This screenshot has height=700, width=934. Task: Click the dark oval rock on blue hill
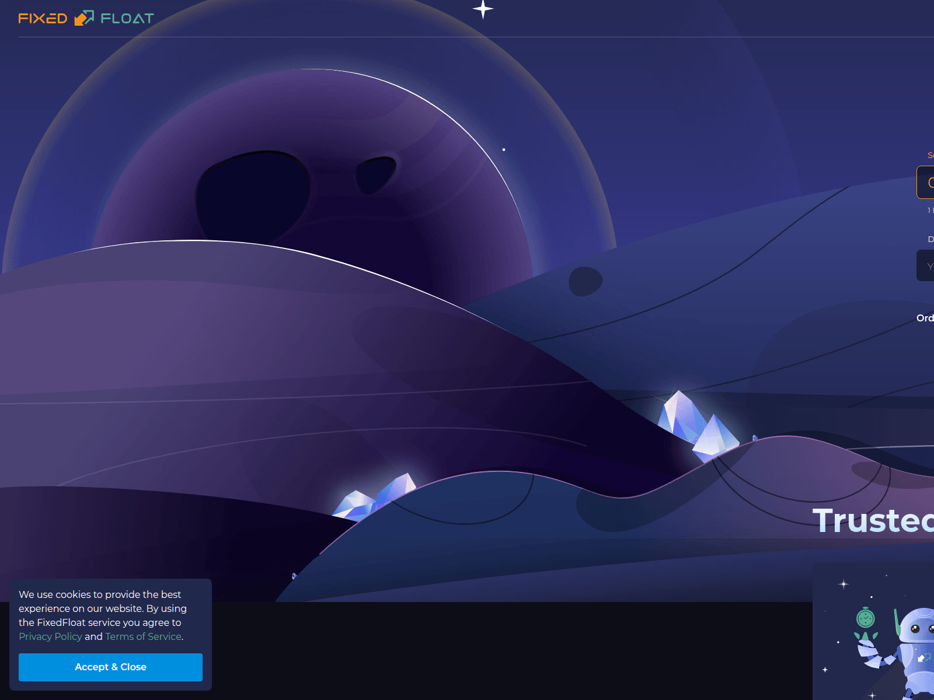[586, 281]
